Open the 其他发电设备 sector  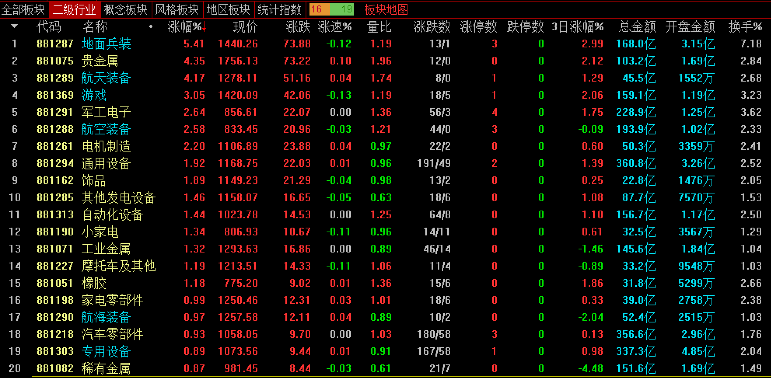coord(119,197)
